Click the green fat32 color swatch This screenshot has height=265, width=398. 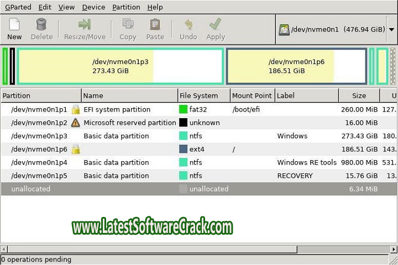click(x=183, y=109)
